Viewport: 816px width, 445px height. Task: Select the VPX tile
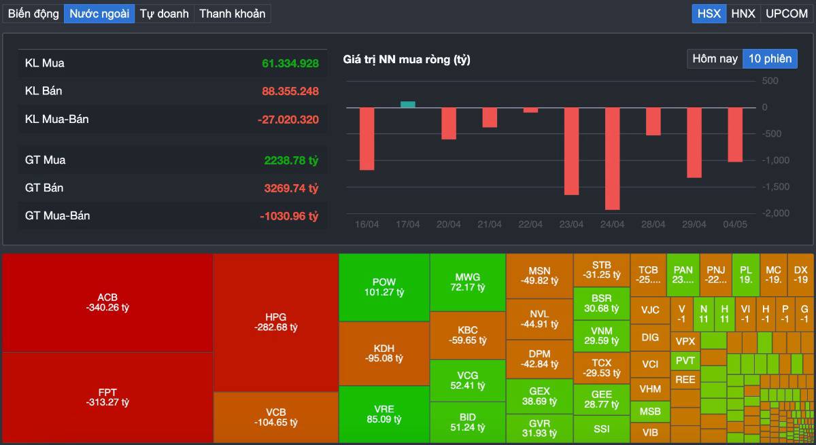pos(685,341)
